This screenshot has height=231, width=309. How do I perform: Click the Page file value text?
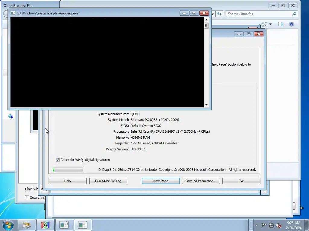(154, 143)
